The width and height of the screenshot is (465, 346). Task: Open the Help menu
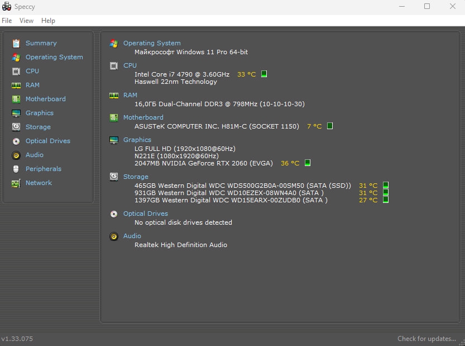pos(48,21)
